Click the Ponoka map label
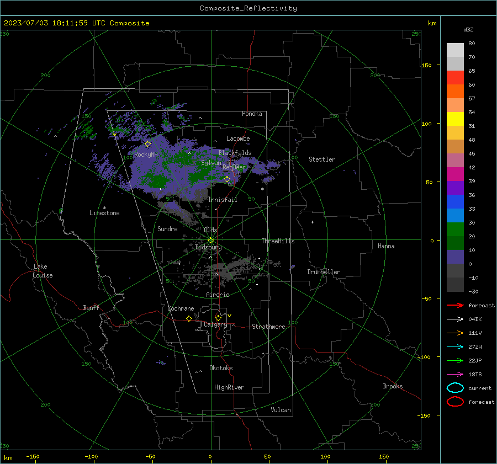The image size is (497, 464). tap(252, 114)
